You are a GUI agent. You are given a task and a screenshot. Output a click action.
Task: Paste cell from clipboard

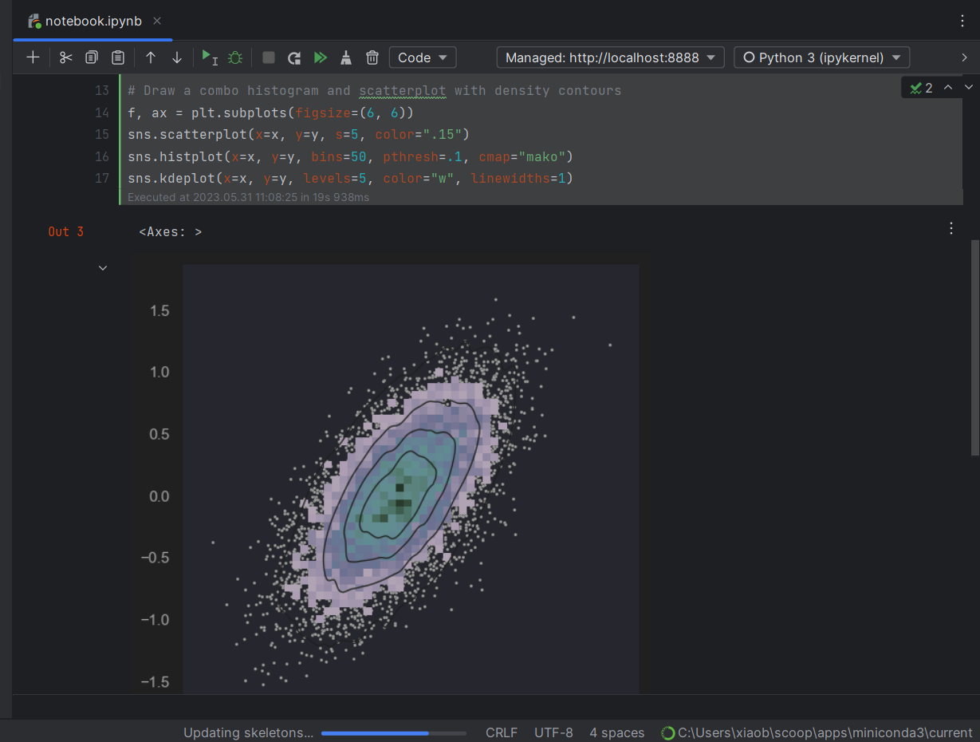[x=118, y=57]
